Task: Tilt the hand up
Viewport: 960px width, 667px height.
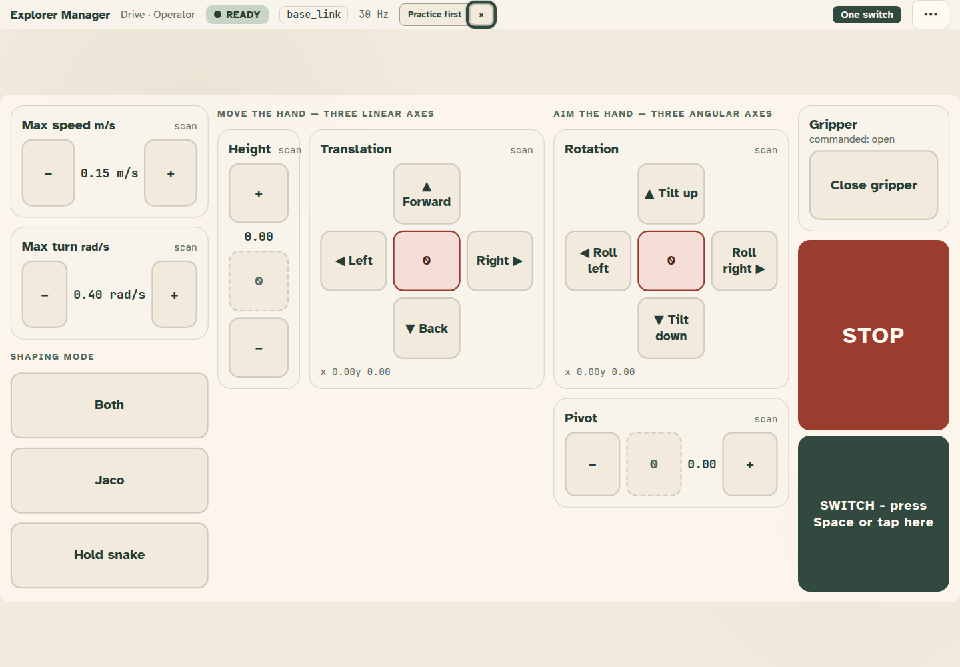Action: [671, 194]
